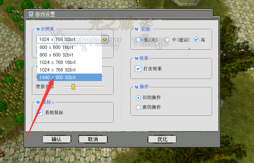Click the 背景音乐 volume slider handle

pos(73,87)
